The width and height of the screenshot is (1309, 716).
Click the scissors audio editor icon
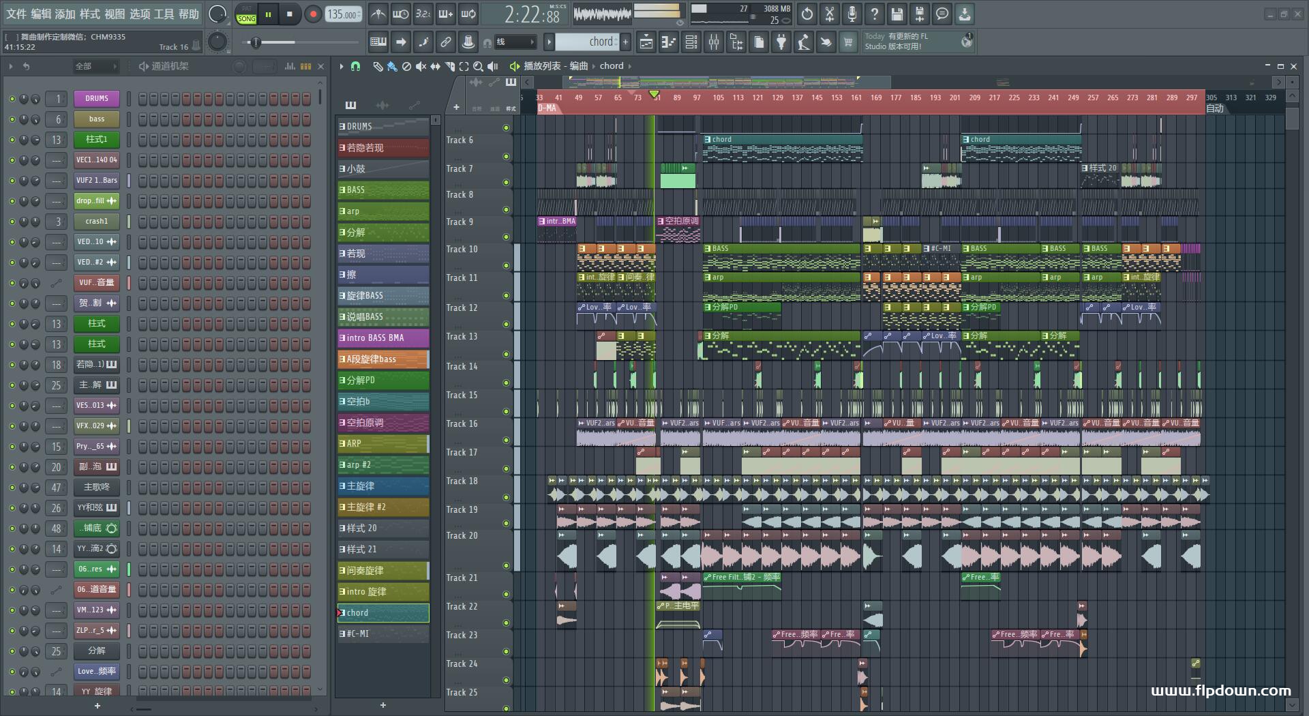click(830, 14)
